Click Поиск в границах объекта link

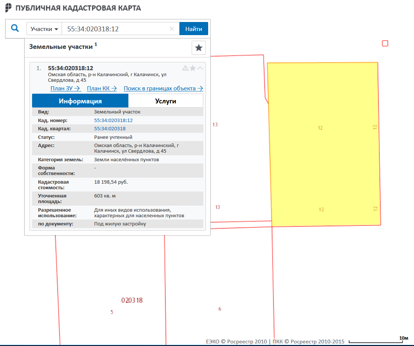163,88
